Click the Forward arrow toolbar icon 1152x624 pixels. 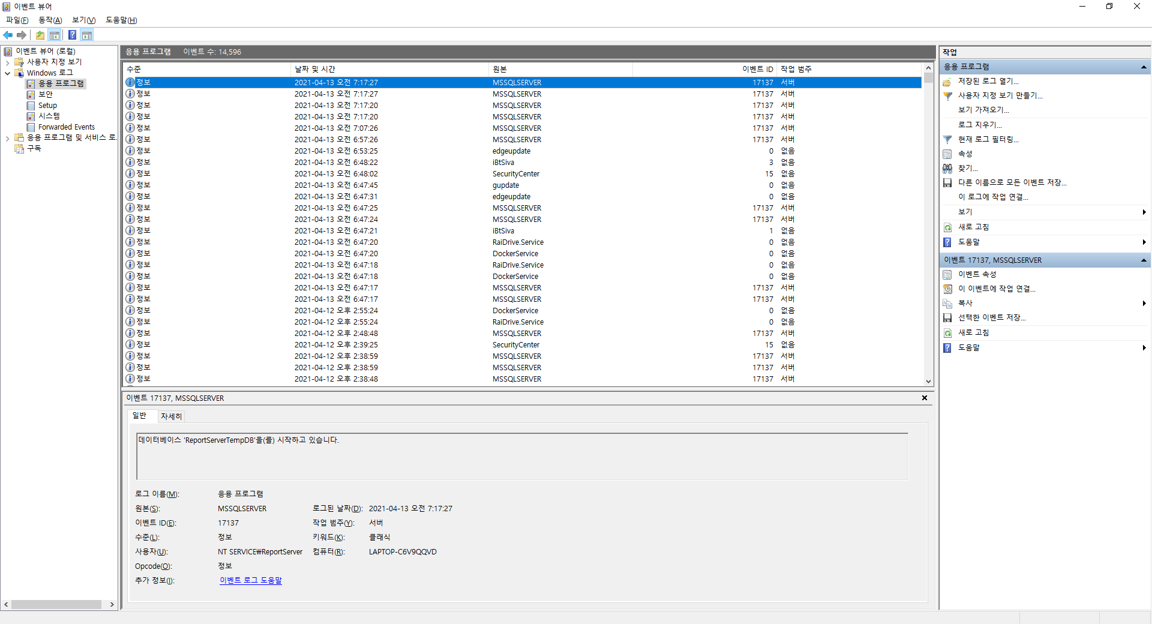click(22, 35)
